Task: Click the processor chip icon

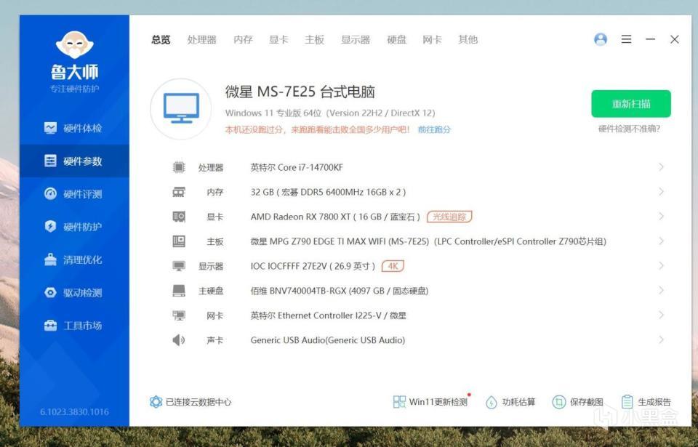Action: pyautogui.click(x=179, y=167)
